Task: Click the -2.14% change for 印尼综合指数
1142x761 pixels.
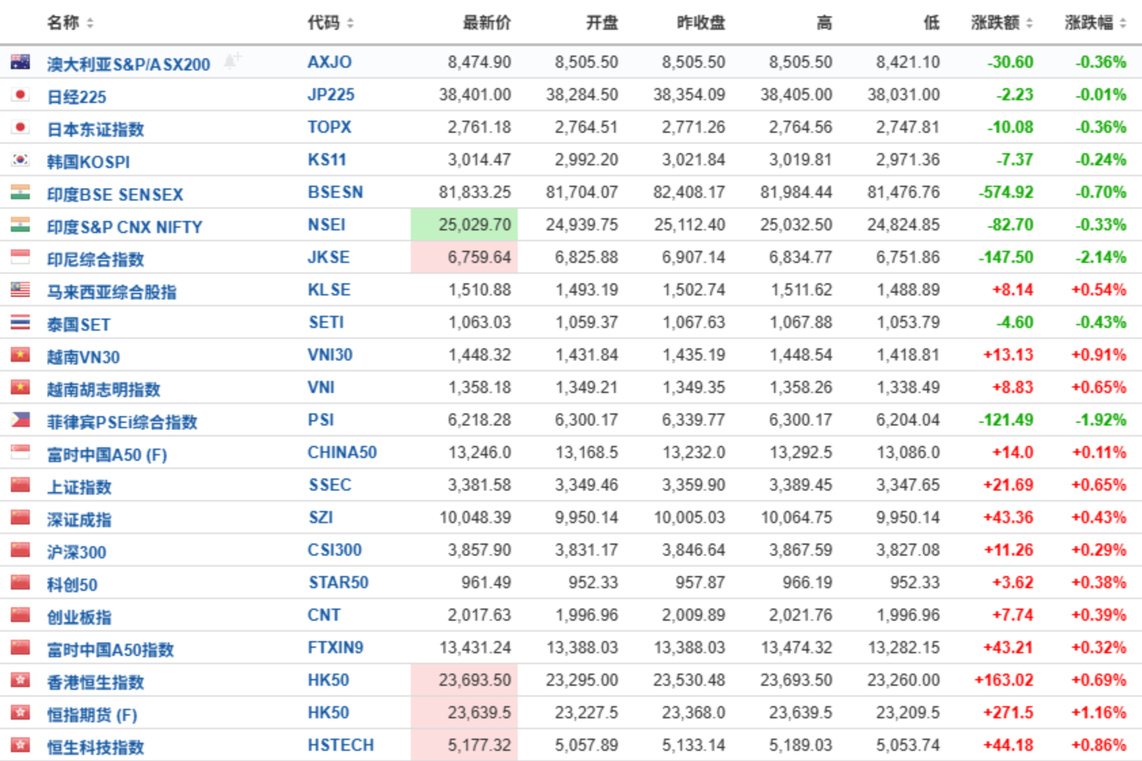Action: [x=1101, y=258]
